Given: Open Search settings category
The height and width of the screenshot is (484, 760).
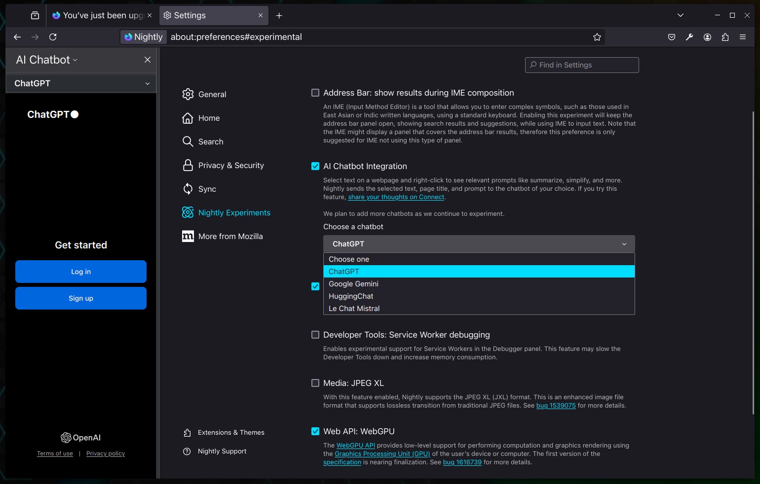Looking at the screenshot, I should pos(203,141).
